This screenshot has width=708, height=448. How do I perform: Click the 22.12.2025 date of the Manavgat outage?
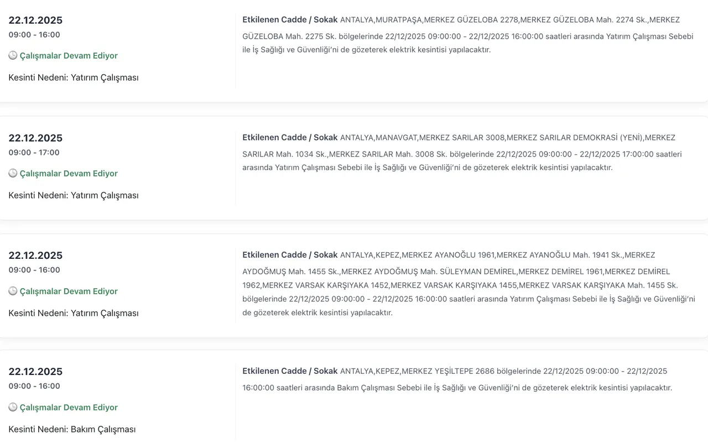(x=35, y=138)
